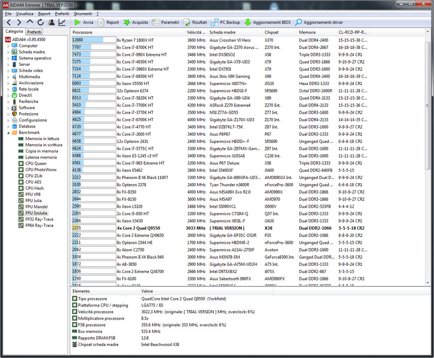Click Acquista toolbar button

(136, 22)
